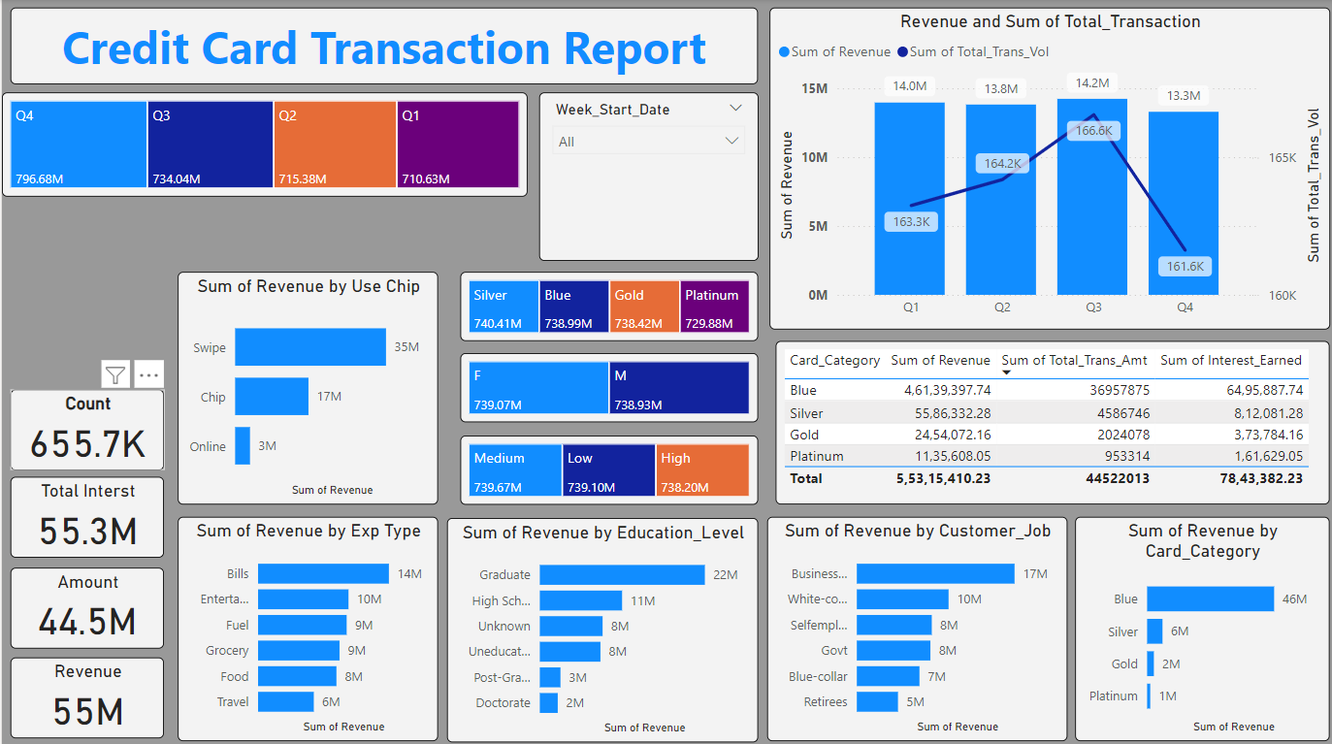Select the purple Q1 treemap tile
The image size is (1332, 744).
(x=458, y=146)
